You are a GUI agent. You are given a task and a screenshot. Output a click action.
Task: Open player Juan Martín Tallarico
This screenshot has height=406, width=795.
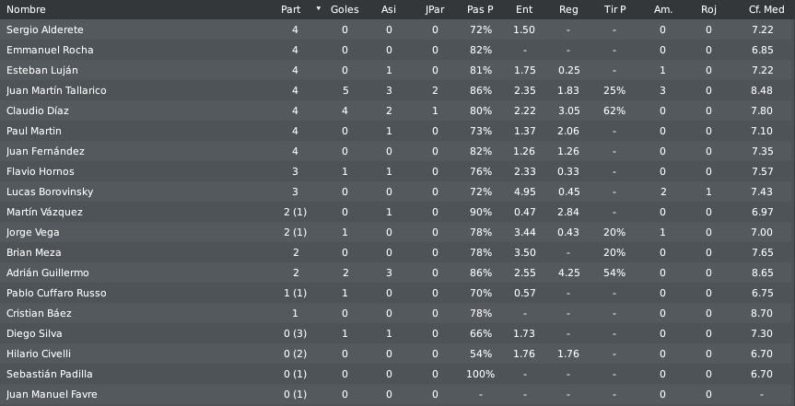(56, 91)
